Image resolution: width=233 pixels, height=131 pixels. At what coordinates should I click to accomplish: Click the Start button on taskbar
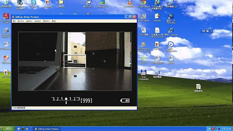(x=7, y=129)
